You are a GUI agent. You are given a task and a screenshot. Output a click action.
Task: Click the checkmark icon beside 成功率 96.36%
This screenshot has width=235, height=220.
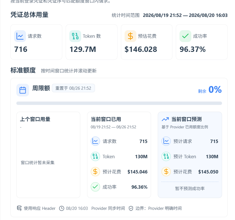click(95, 187)
